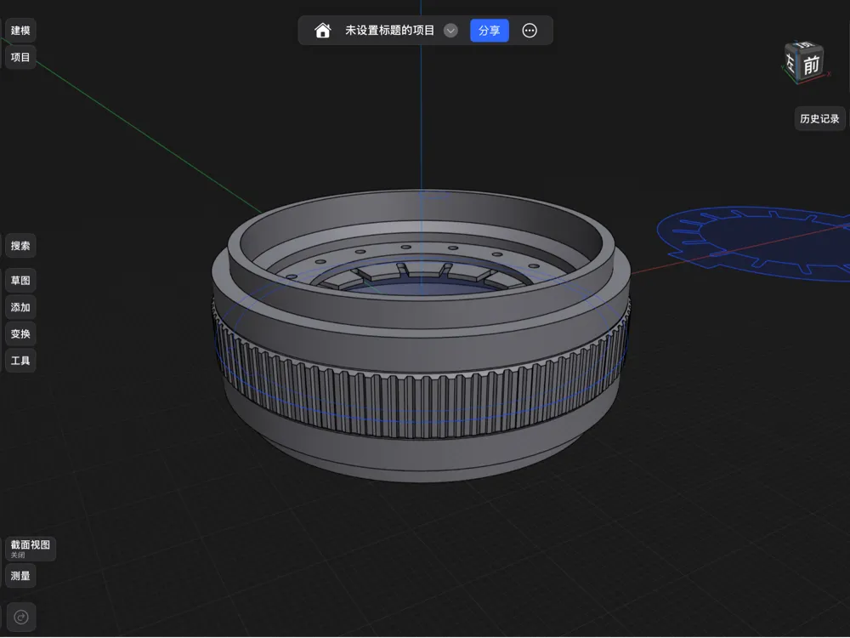Activate the 测量 (Measure) tool
Screen dimensions: 850x638
(20, 576)
